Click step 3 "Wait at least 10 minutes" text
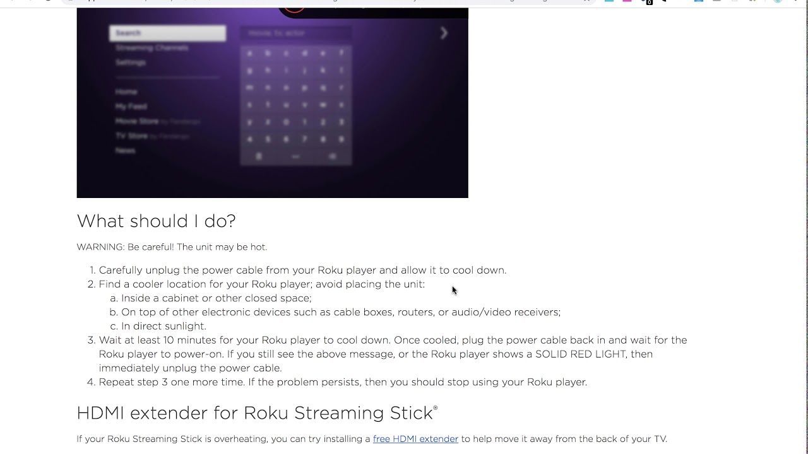Viewport: 808px width, 454px height. pos(393,354)
